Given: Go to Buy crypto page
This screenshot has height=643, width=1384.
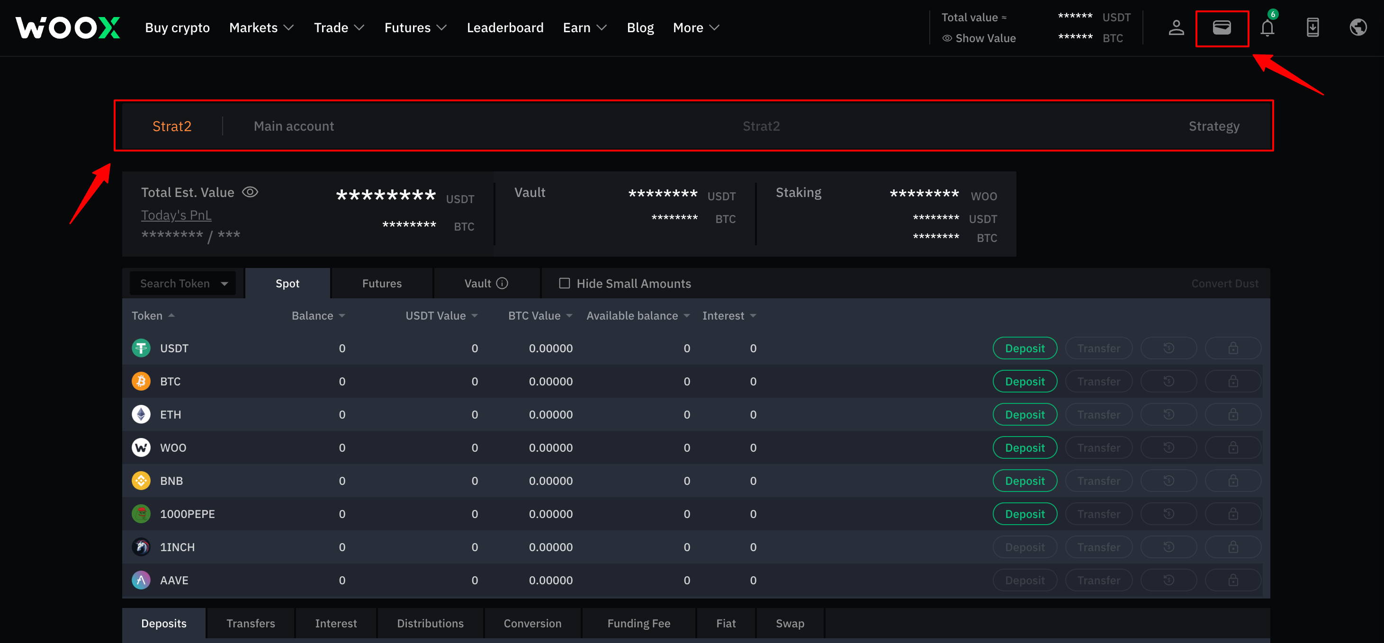Looking at the screenshot, I should click(x=177, y=27).
